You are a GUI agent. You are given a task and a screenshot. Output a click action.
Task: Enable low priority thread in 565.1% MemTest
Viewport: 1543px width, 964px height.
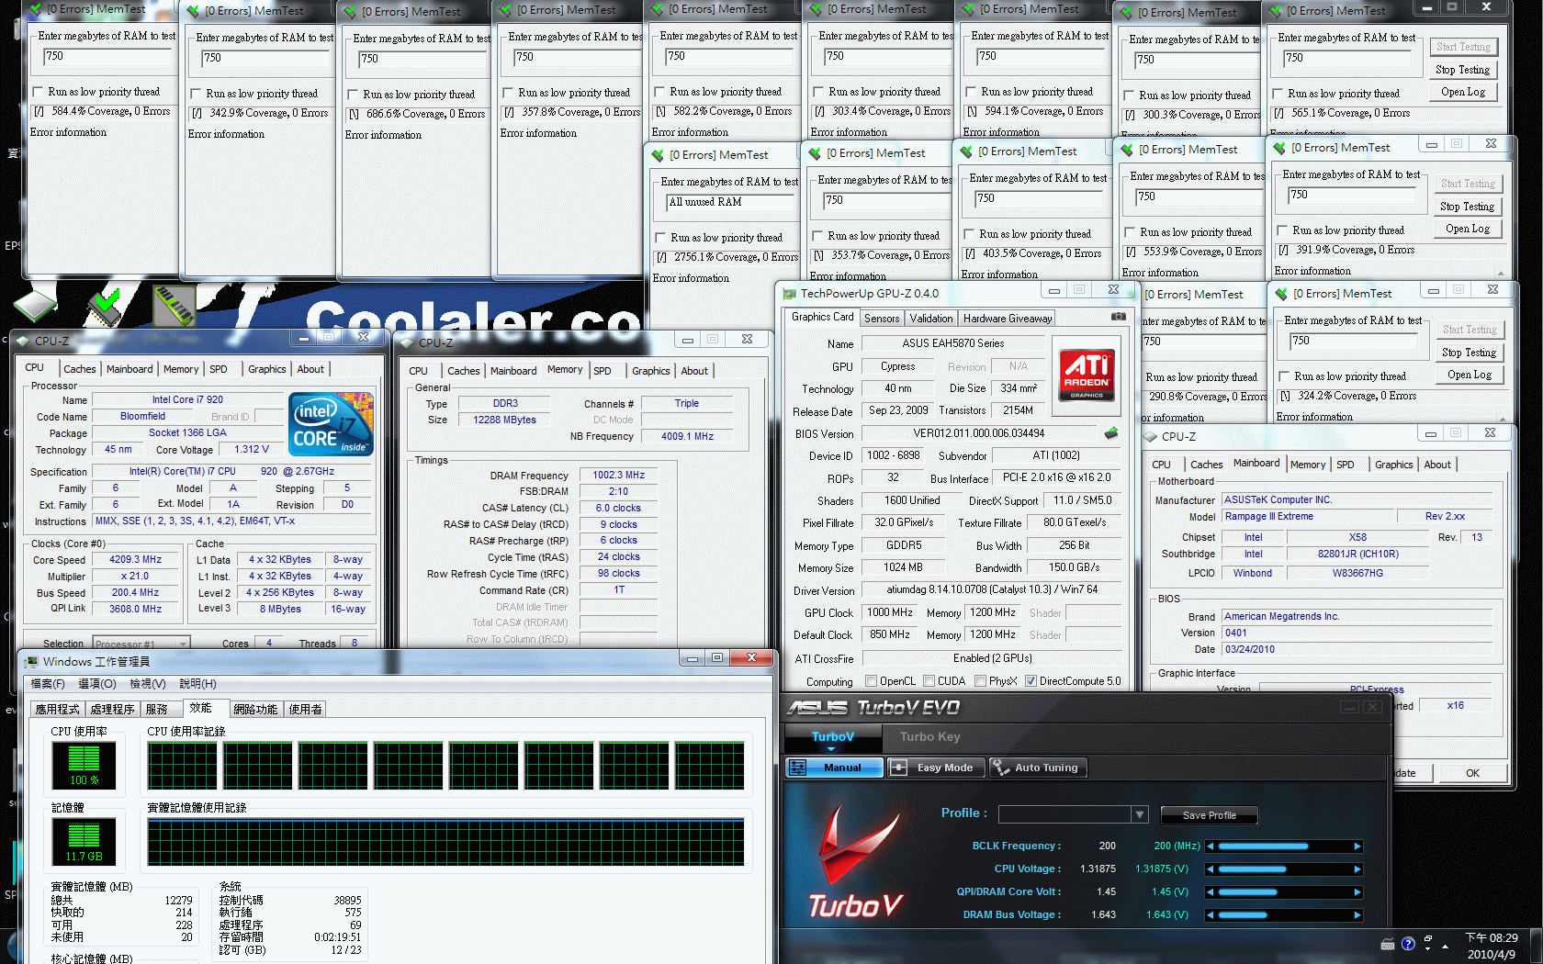[x=1278, y=94]
